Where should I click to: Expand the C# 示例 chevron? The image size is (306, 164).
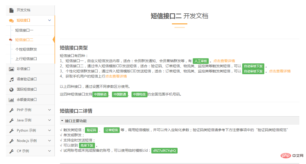pyautogui.click(x=50, y=151)
